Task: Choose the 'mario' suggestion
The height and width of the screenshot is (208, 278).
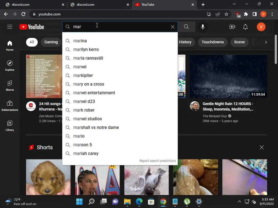Action: pos(120,136)
